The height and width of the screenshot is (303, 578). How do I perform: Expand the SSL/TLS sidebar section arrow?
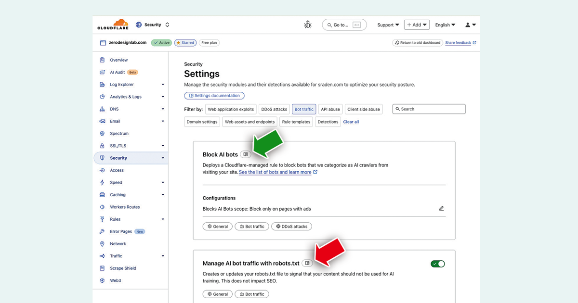point(163,146)
